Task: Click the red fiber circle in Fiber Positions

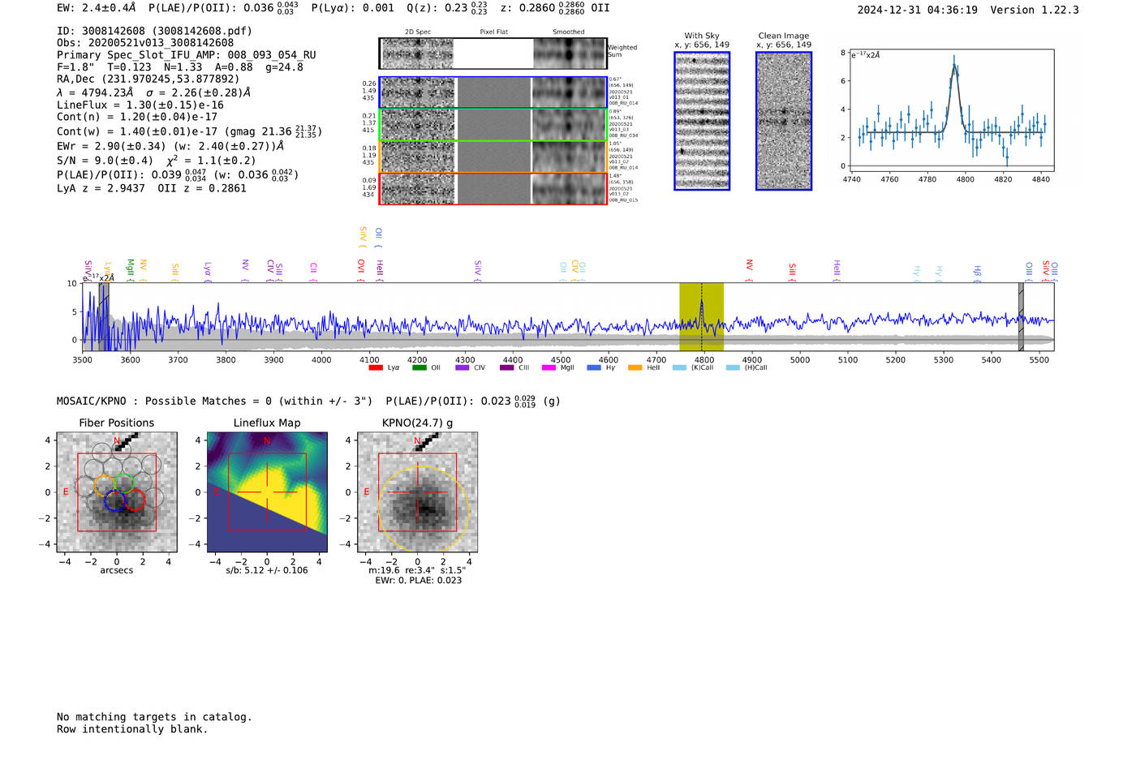Action: point(134,500)
